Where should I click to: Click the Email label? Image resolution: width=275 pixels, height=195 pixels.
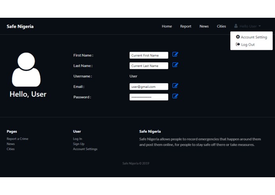(79, 86)
